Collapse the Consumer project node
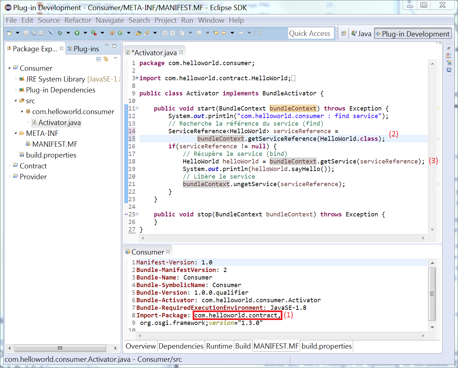Image resolution: width=458 pixels, height=368 pixels. click(x=9, y=68)
